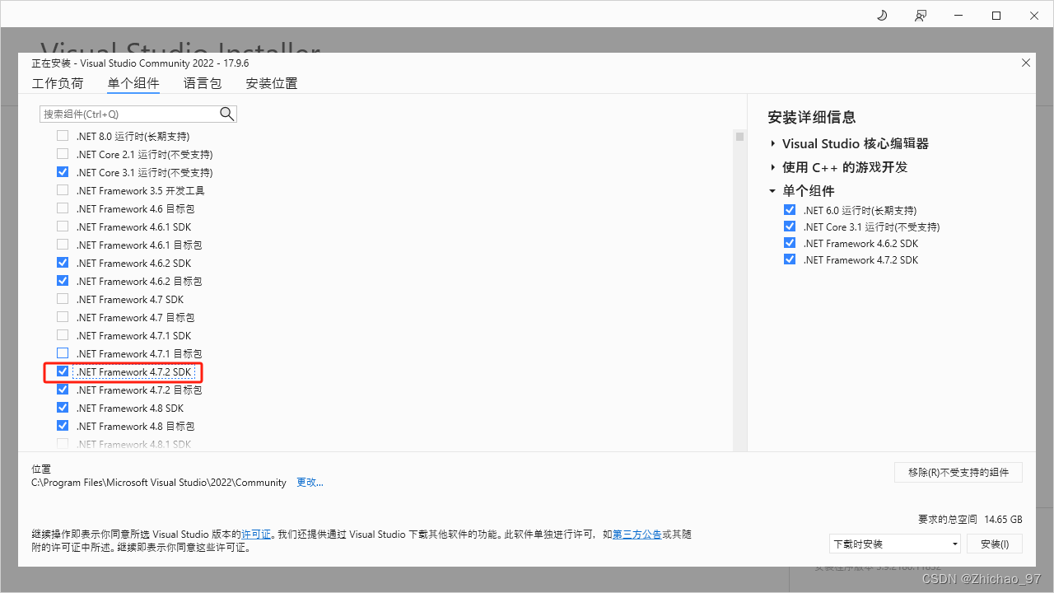Close the installation dialog with X
Viewport: 1054px width, 593px height.
pos(1025,63)
